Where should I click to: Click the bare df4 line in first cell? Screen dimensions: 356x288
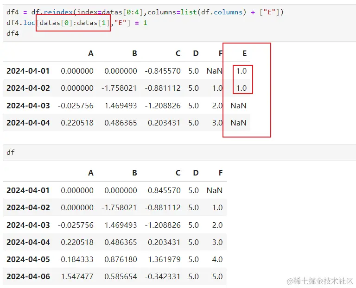click(13, 33)
